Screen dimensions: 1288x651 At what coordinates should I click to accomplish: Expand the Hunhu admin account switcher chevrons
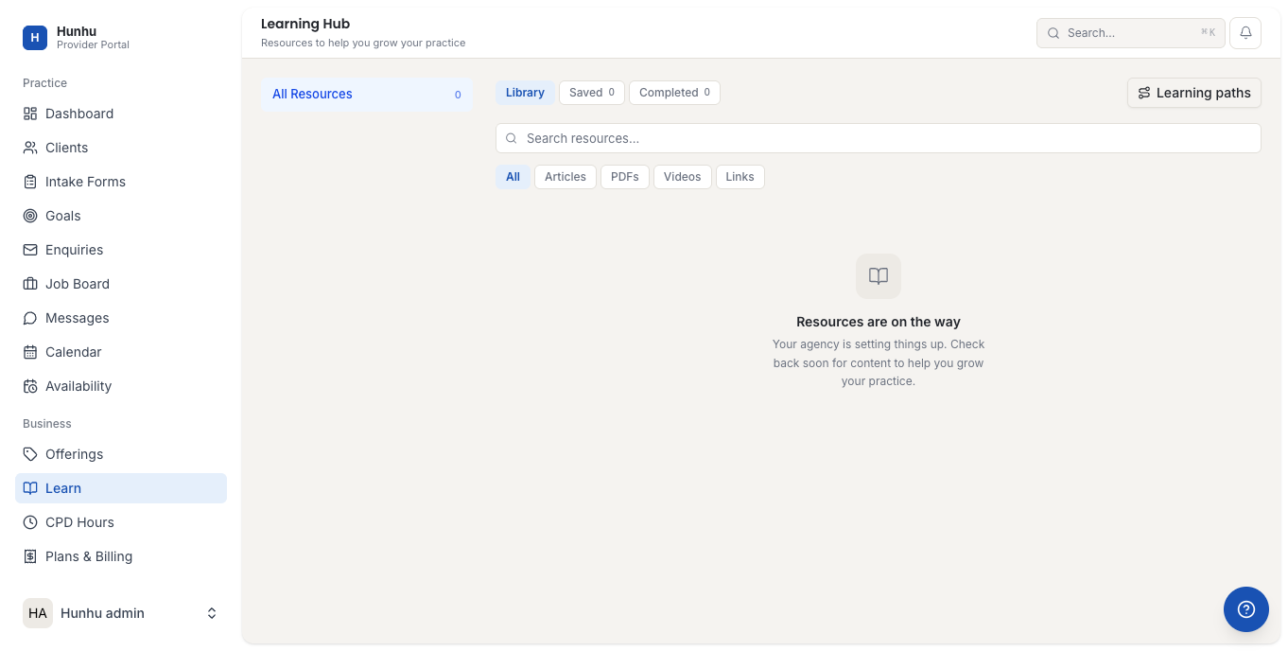point(212,613)
